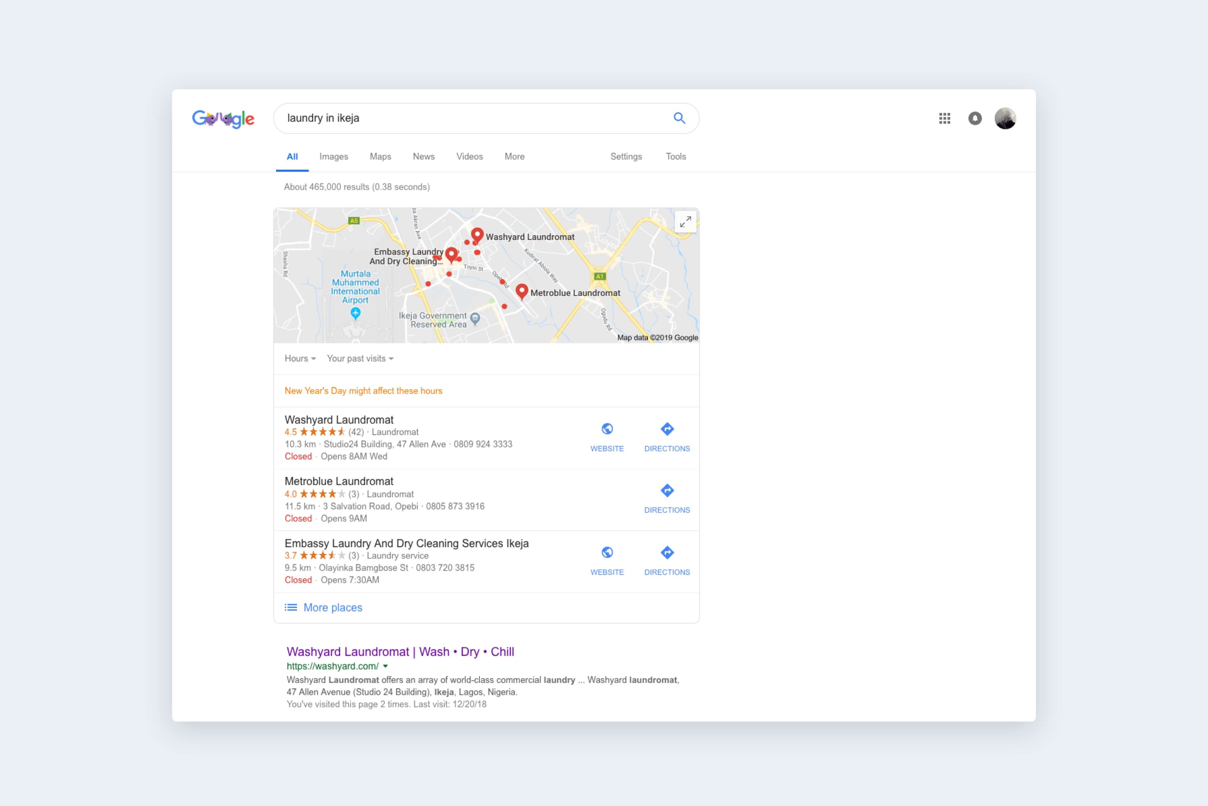Click the Ikeja Government Reserved Area marker

click(x=475, y=319)
